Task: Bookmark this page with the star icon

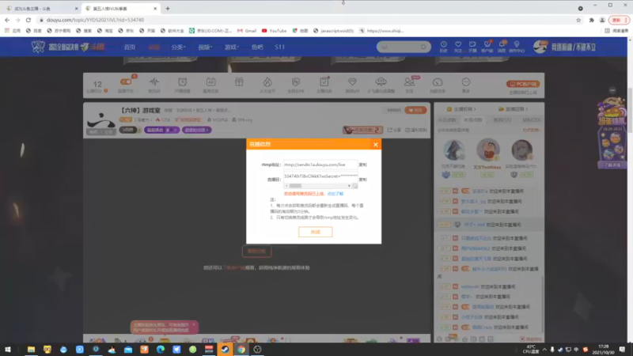Action: coord(578,20)
